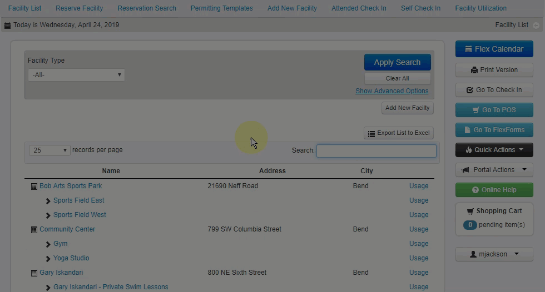
Task: Click Show Advanced Options link
Action: (x=392, y=91)
